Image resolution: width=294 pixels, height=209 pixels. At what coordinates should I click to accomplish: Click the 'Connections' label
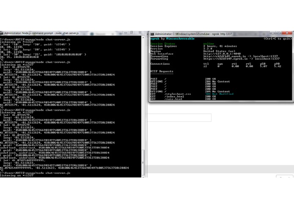(160, 64)
